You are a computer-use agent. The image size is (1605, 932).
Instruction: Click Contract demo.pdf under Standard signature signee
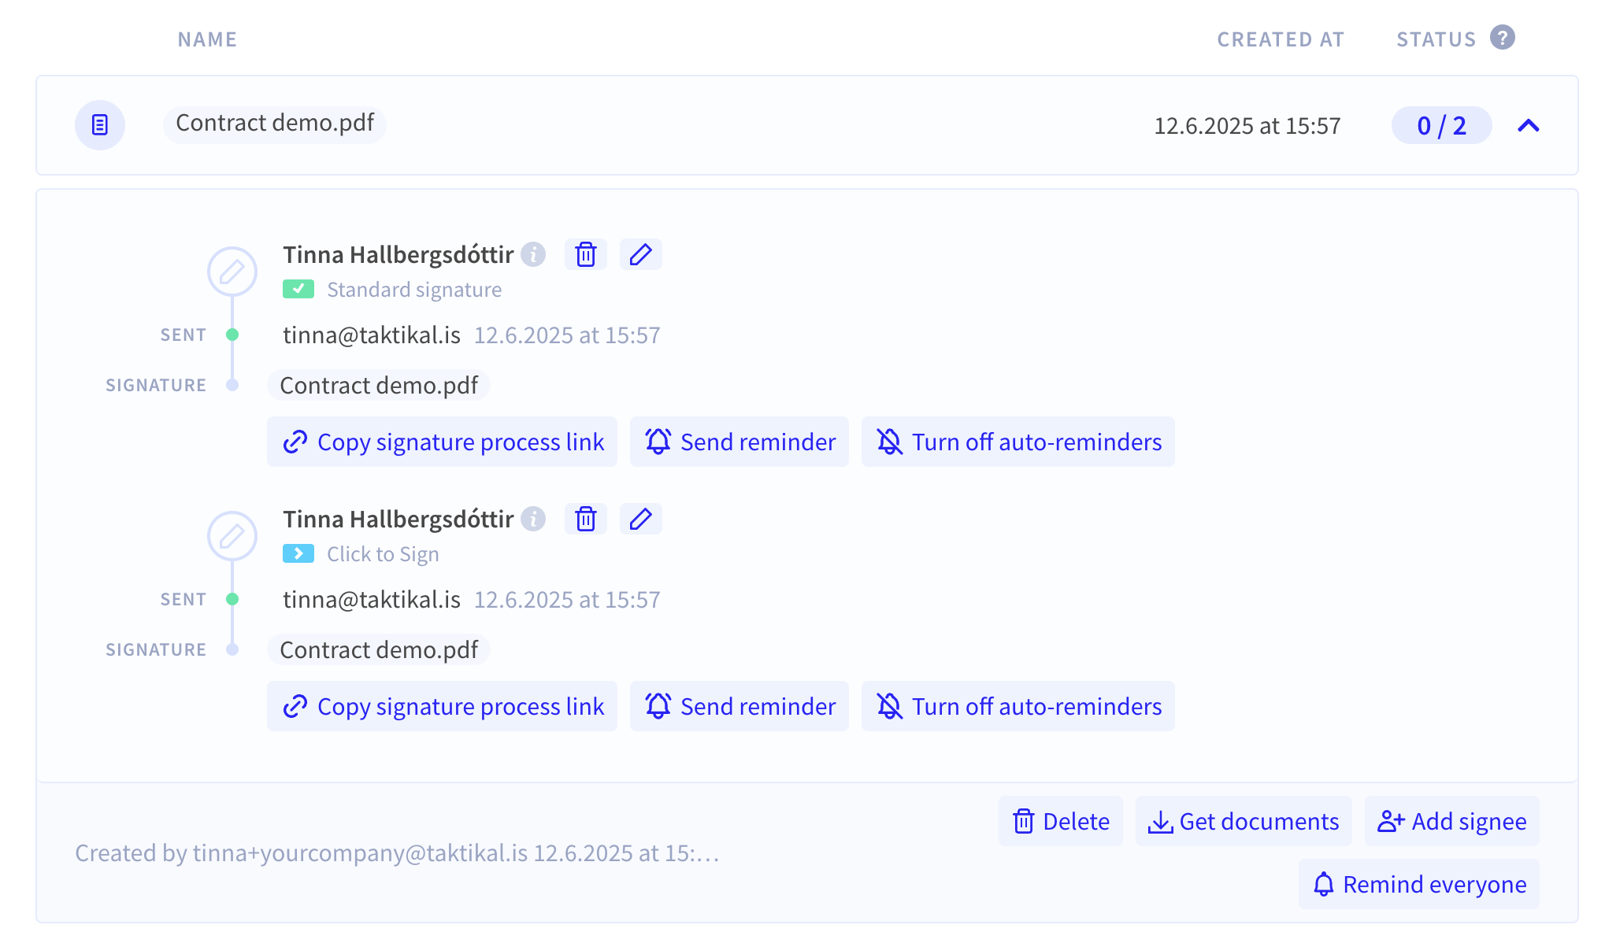click(x=379, y=386)
